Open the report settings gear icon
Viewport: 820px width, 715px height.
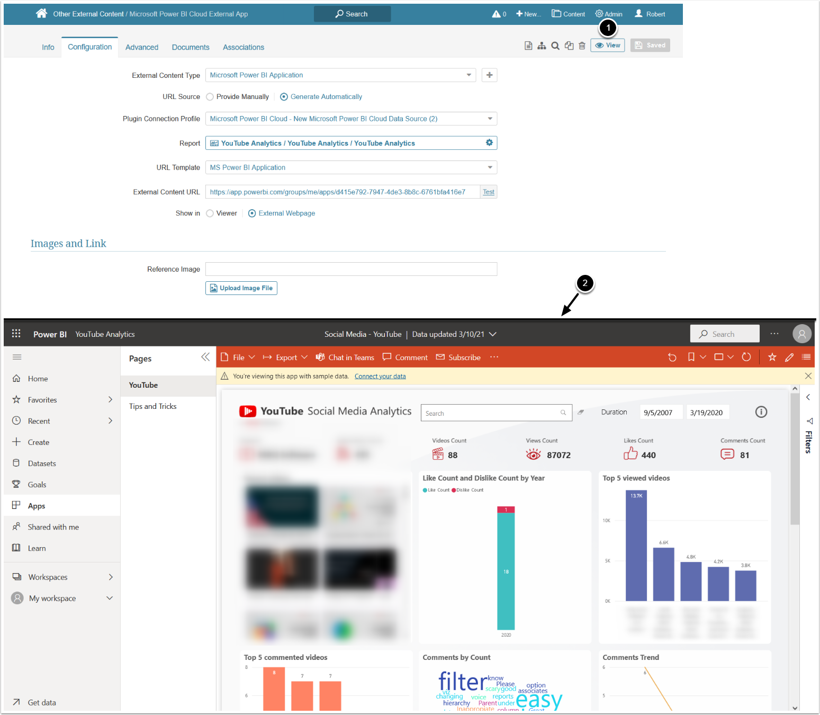pyautogui.click(x=489, y=142)
